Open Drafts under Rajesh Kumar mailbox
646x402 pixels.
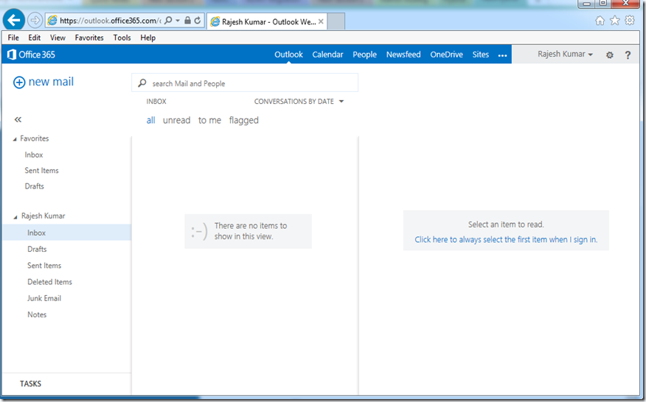(37, 249)
